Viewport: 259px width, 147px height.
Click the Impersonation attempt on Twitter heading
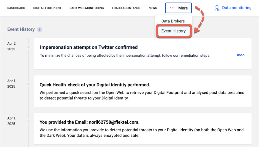pos(89,47)
